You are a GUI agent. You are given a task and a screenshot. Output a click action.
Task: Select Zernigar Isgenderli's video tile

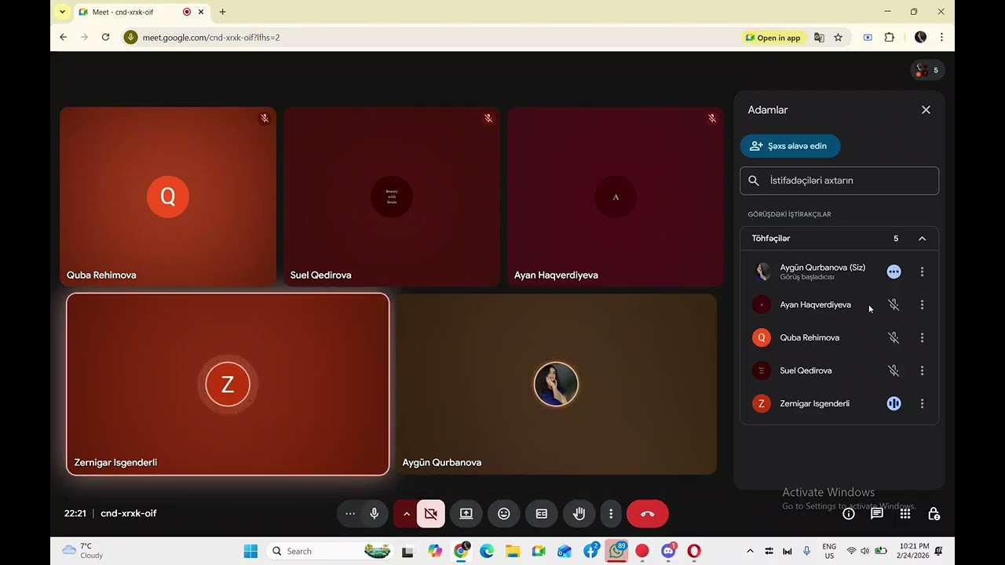pos(228,385)
